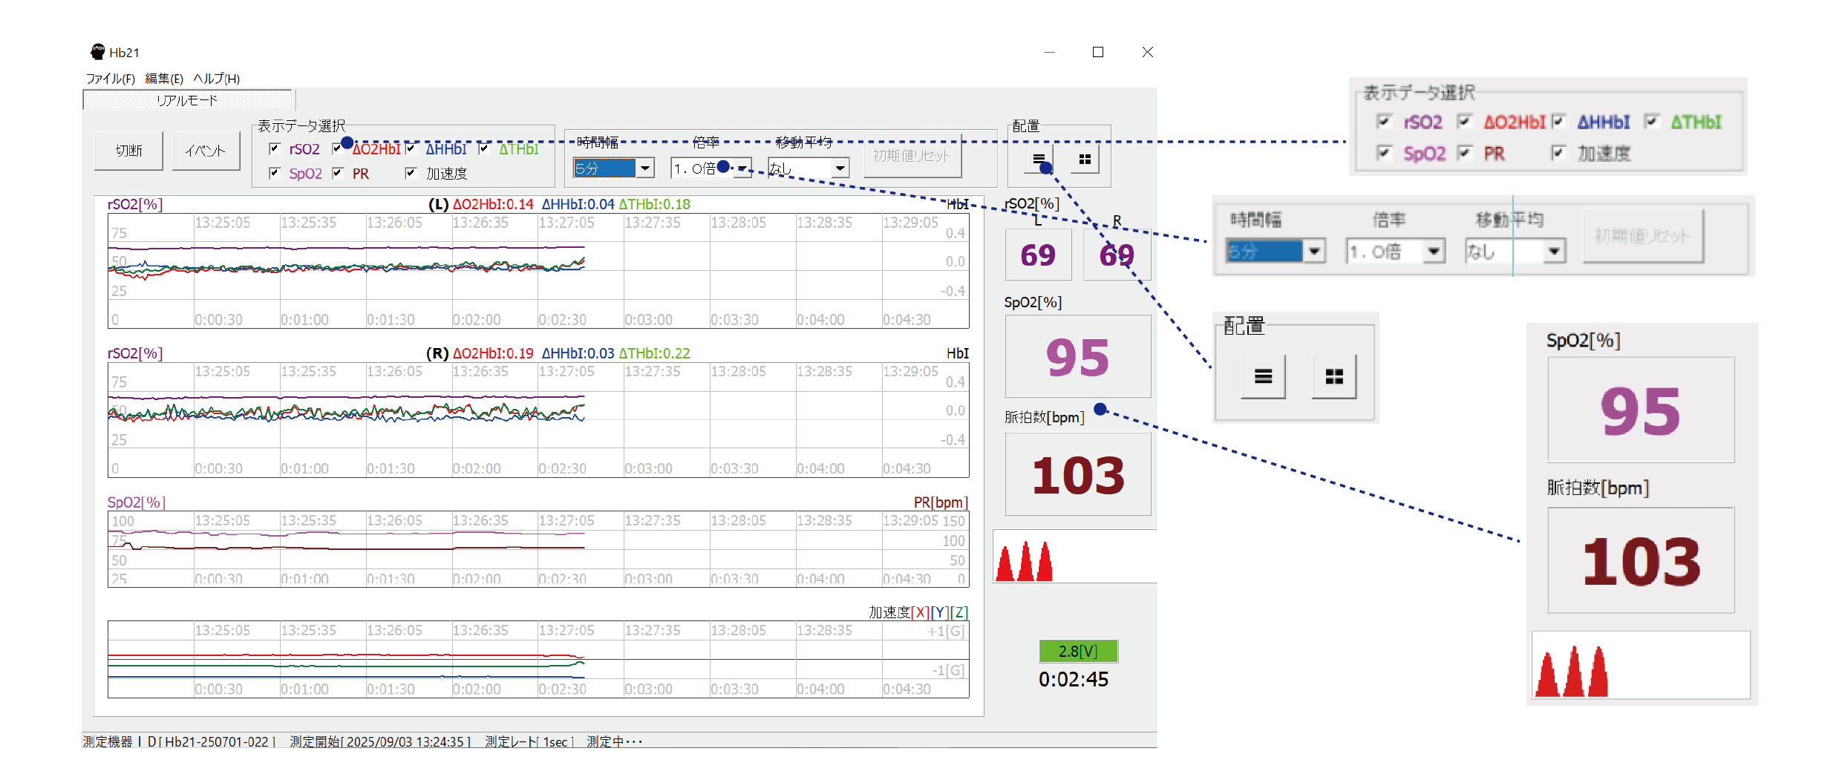Click list layout icon in enlarged 配置 callout
1842x780 pixels.
point(1263,377)
